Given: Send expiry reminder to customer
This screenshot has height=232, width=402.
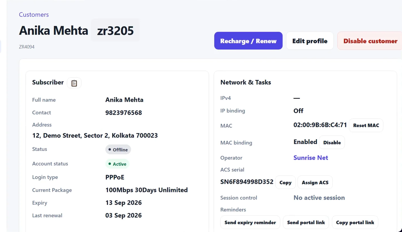Looking at the screenshot, I should [x=250, y=223].
